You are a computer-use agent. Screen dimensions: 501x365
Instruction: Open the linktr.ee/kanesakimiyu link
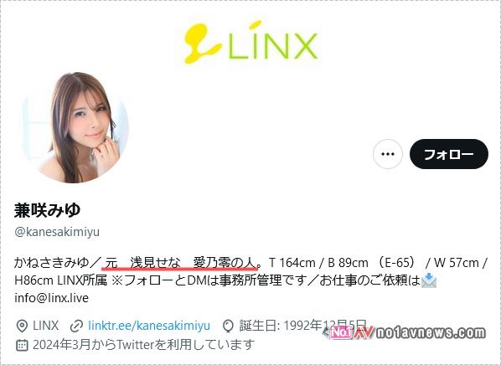[149, 326]
